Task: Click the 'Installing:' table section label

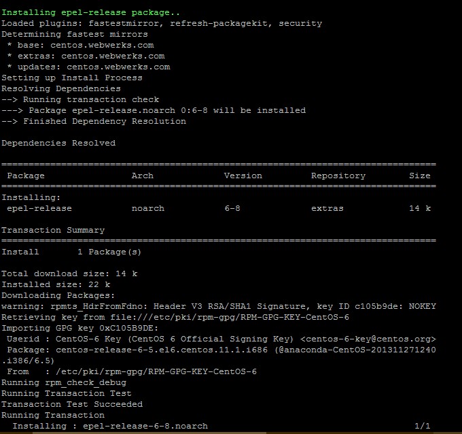Action: [31, 198]
